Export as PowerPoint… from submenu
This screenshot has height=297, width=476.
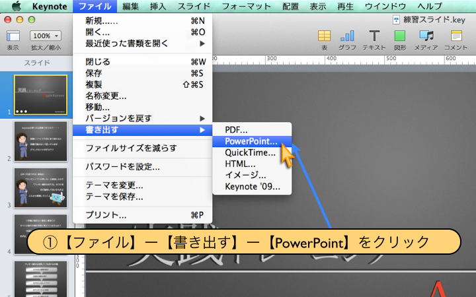pos(252,141)
